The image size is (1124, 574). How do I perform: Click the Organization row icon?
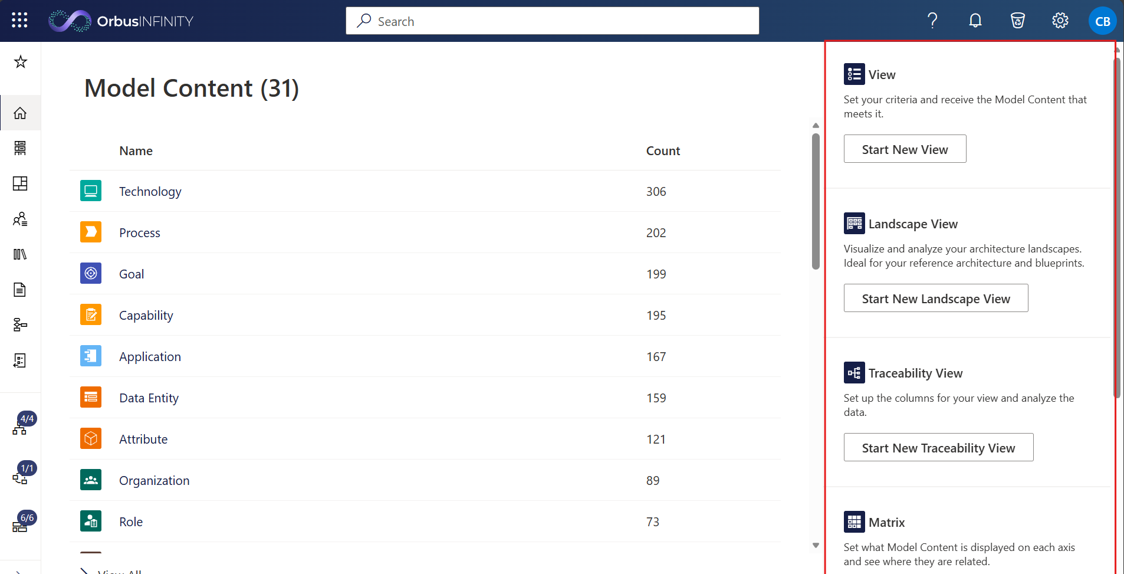tap(91, 480)
